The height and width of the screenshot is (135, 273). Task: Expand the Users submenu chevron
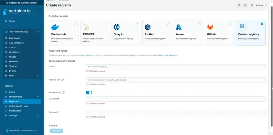(x=38, y=92)
